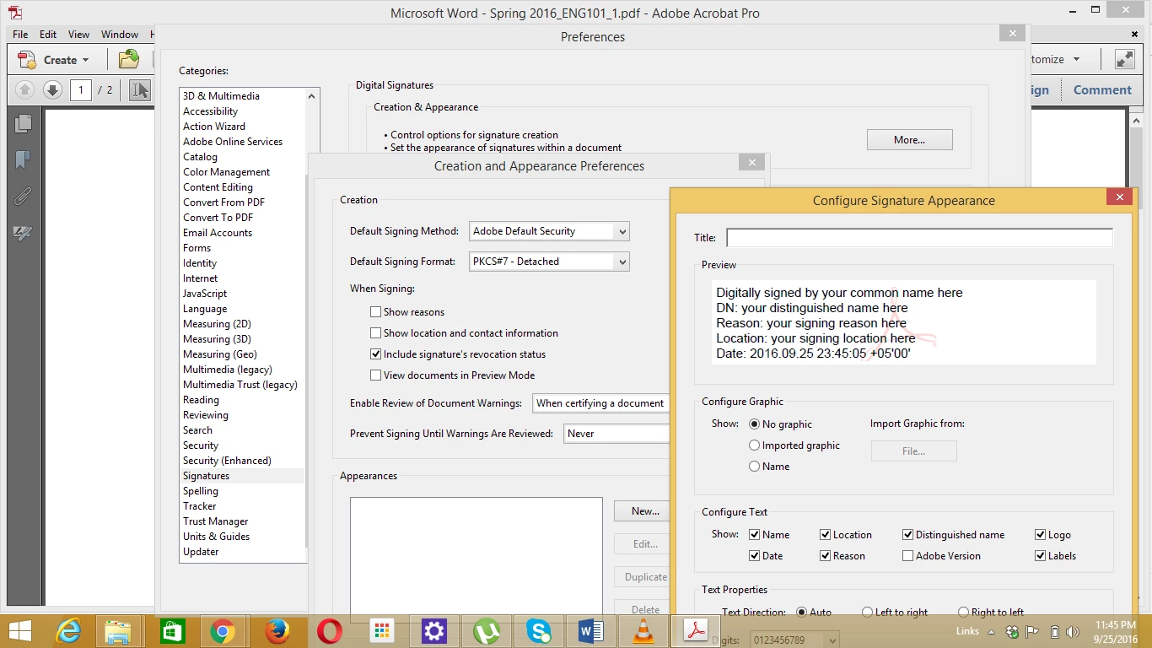Open Enable Review of Document Warnings dropdown
Viewport: 1152px width, 648px height.
click(600, 403)
